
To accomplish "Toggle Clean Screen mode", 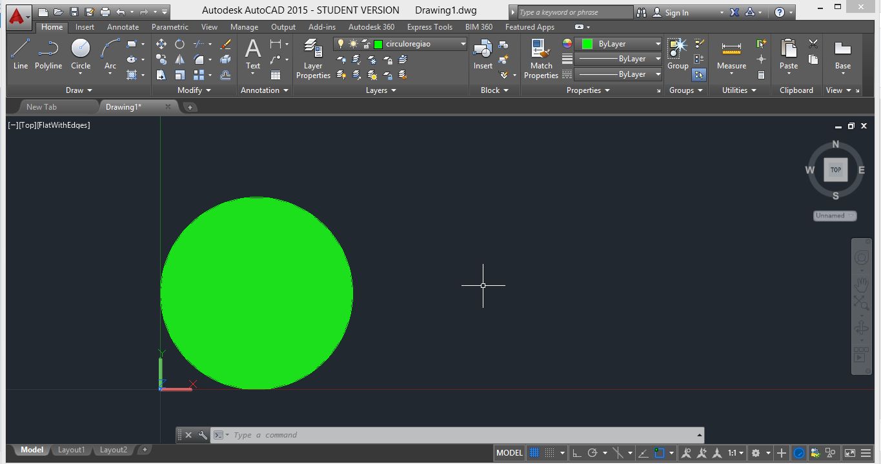I will (x=850, y=453).
